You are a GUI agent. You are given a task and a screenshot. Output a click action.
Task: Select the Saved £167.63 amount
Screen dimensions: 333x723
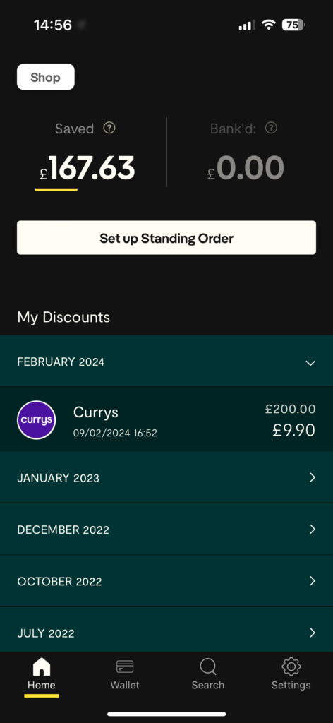coord(87,168)
